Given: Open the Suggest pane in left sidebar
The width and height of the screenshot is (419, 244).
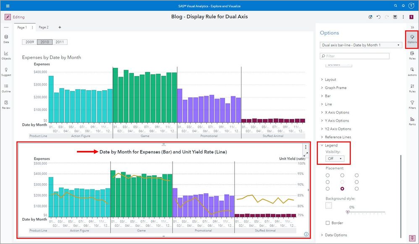Looking at the screenshot, I should [6, 72].
